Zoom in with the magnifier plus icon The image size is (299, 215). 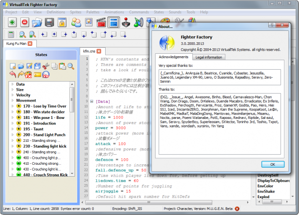(x=32, y=34)
